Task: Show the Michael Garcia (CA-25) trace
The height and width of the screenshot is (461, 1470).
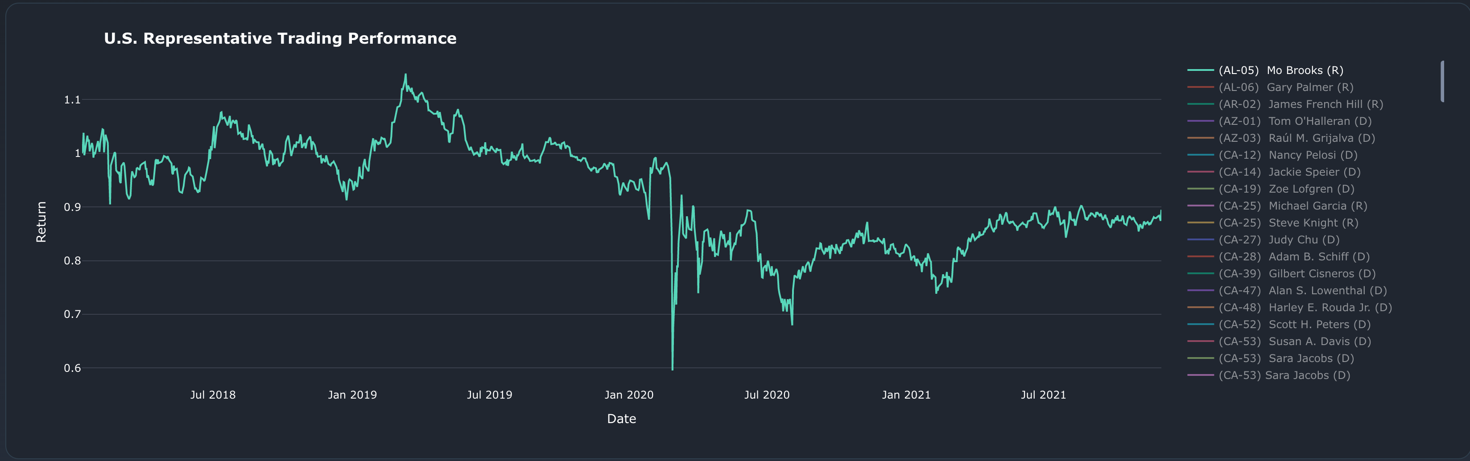Action: click(x=1277, y=206)
